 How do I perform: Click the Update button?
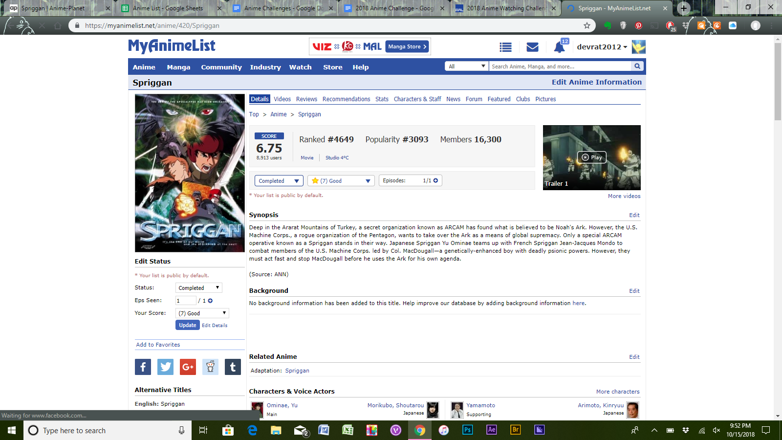click(x=187, y=325)
